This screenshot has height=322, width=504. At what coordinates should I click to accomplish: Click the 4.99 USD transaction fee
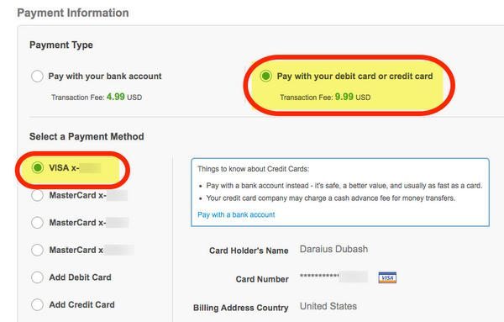[x=123, y=97]
